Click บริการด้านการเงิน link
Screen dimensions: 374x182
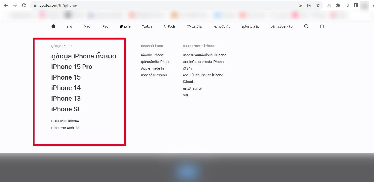[154, 75]
